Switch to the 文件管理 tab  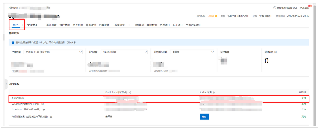tap(32, 25)
